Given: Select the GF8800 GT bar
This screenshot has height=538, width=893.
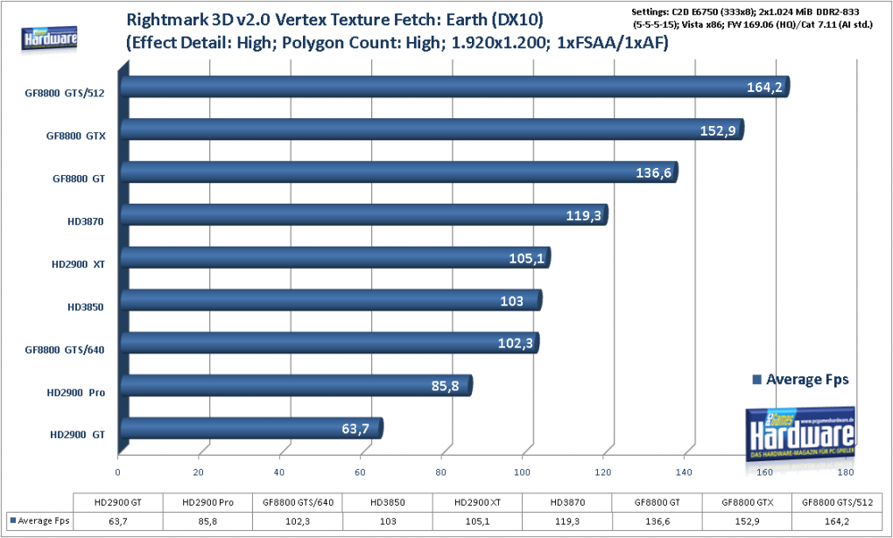Looking at the screenshot, I should tap(399, 172).
